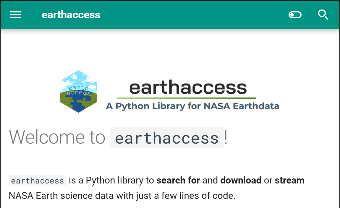Activate the search function in the header
The image size is (340, 208).
(323, 15)
